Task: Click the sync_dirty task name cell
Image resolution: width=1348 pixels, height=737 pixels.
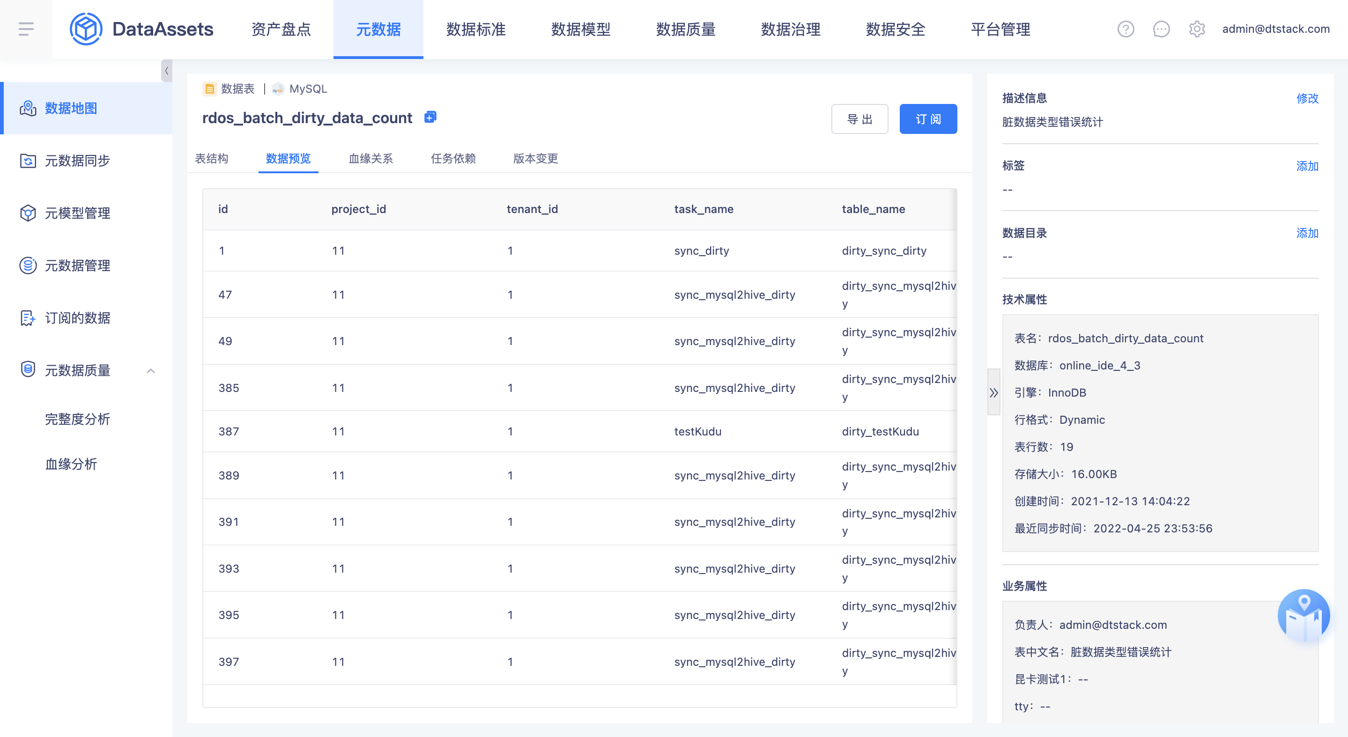Action: point(701,251)
